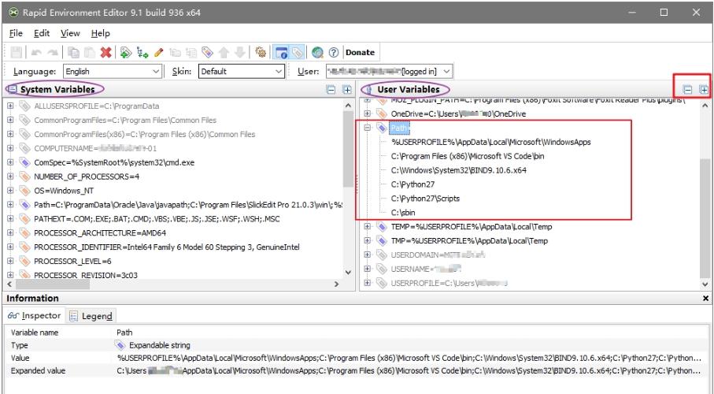The width and height of the screenshot is (714, 394).
Task: Close the Information panel
Action: tap(705, 298)
